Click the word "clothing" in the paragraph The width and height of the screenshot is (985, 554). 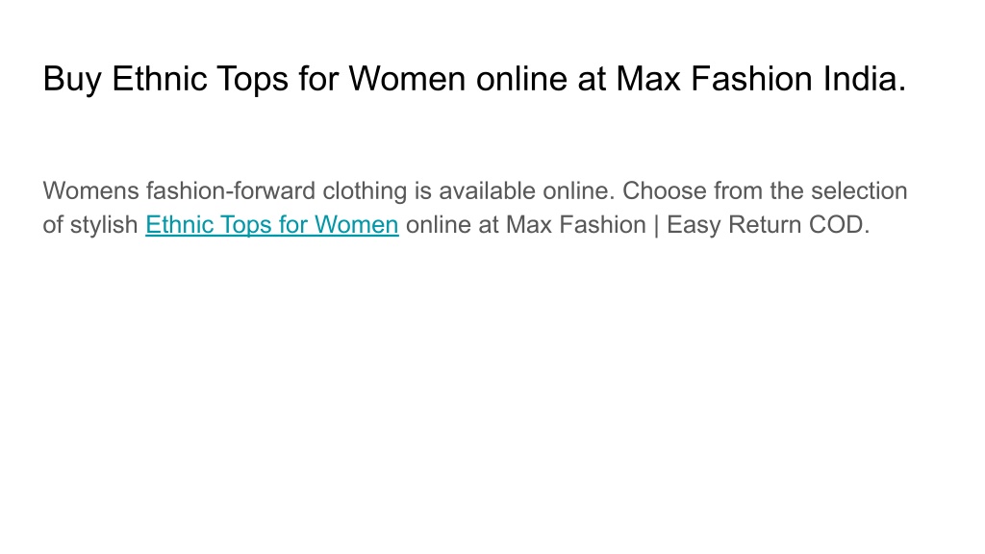click(365, 191)
